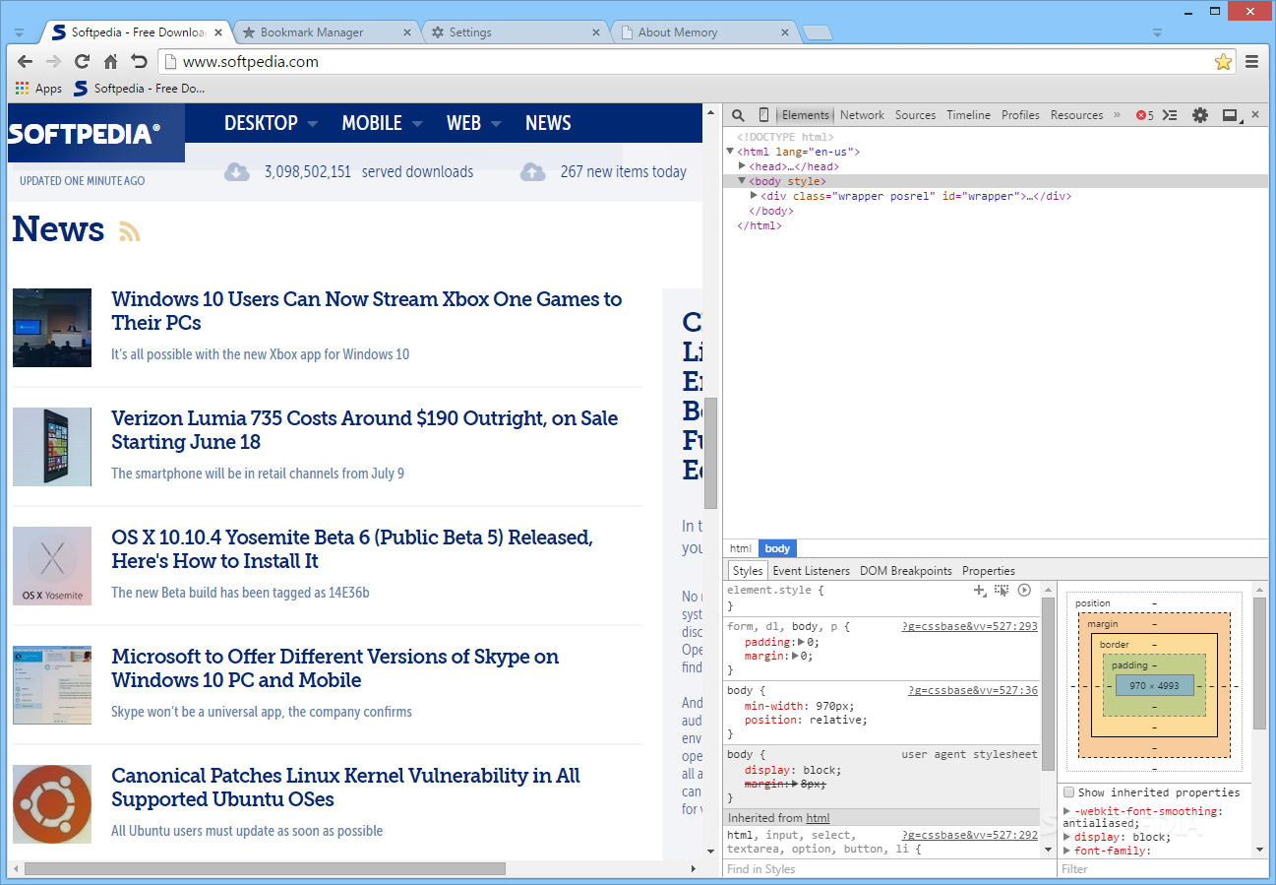Expand margin: 0 shorthand triangle
This screenshot has width=1276, height=885.
(x=795, y=656)
